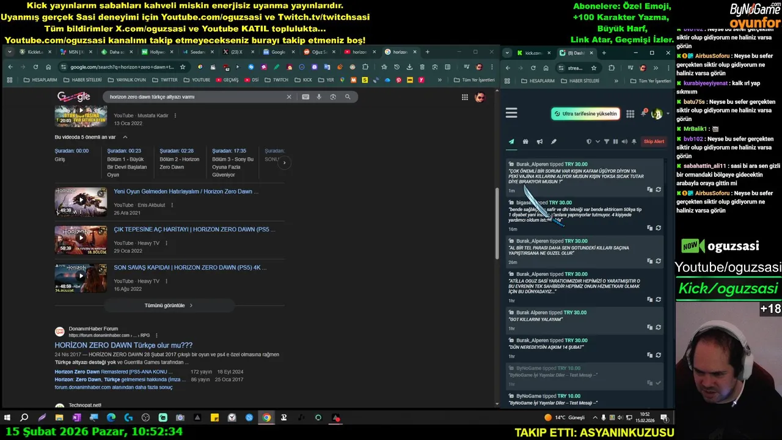
Task: Switch to the MSN tab
Action: coord(77,52)
